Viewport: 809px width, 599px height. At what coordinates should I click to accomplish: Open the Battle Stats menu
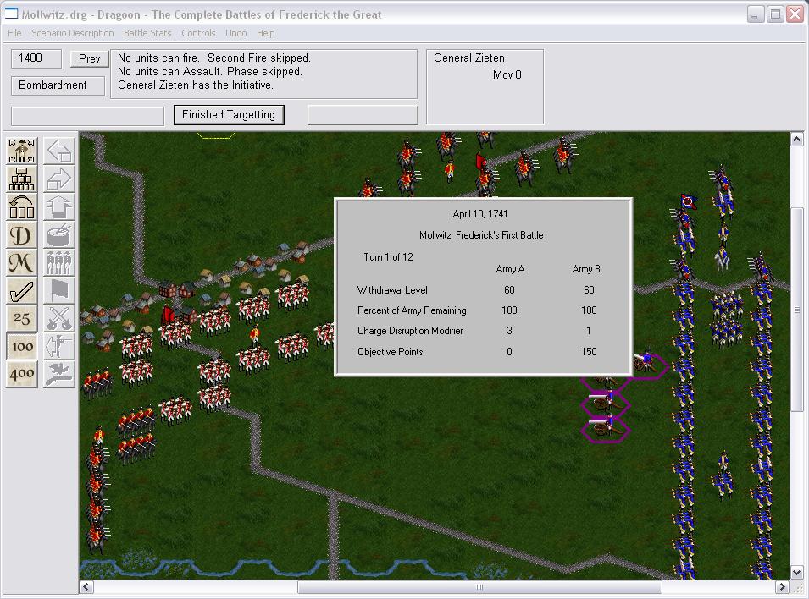click(147, 33)
